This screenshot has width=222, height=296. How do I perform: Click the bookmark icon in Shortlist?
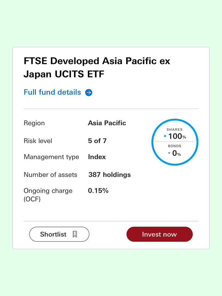point(75,234)
